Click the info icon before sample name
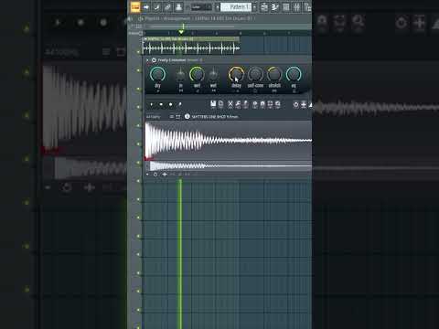Screen dimensions: 439x329 [187, 117]
